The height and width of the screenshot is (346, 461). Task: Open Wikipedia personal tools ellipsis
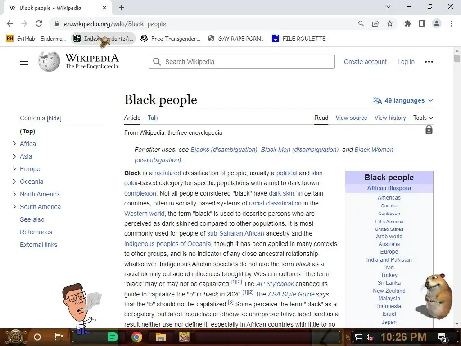click(x=429, y=62)
